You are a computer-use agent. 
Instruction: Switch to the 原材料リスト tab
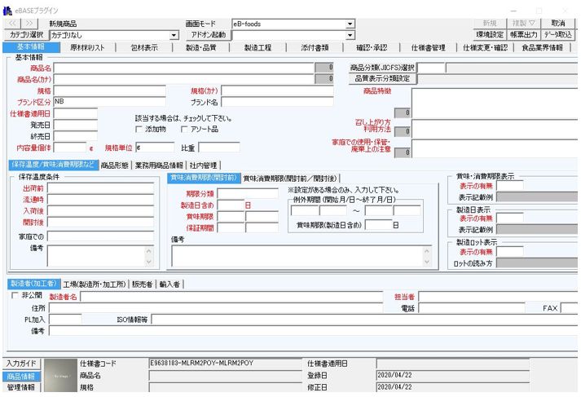coord(87,47)
